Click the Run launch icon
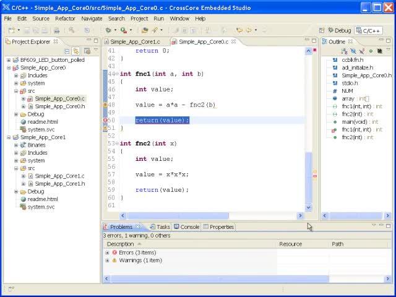The width and height of the screenshot is (396, 297). 124,30
